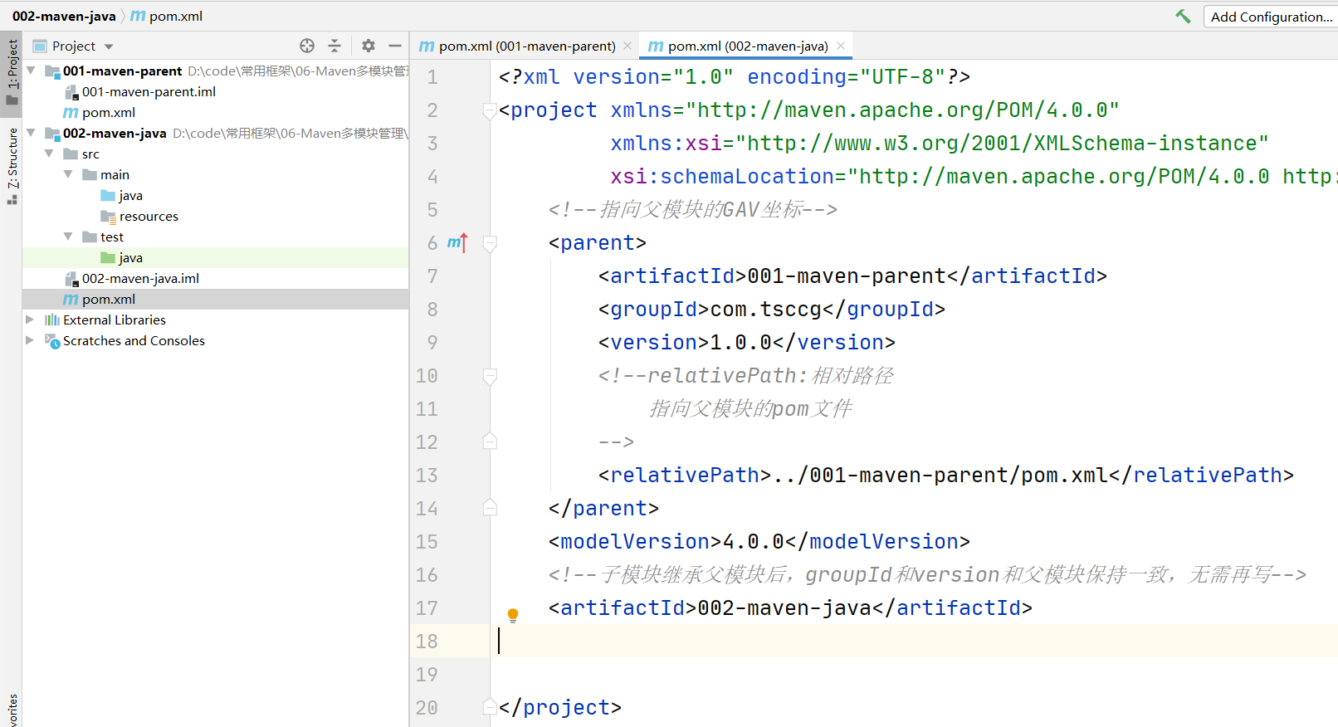1338x727 pixels.
Task: Click the 001-maven-parent module folder icon
Action: pos(52,71)
